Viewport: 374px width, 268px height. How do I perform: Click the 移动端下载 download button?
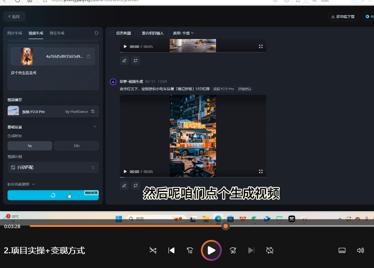343,17
